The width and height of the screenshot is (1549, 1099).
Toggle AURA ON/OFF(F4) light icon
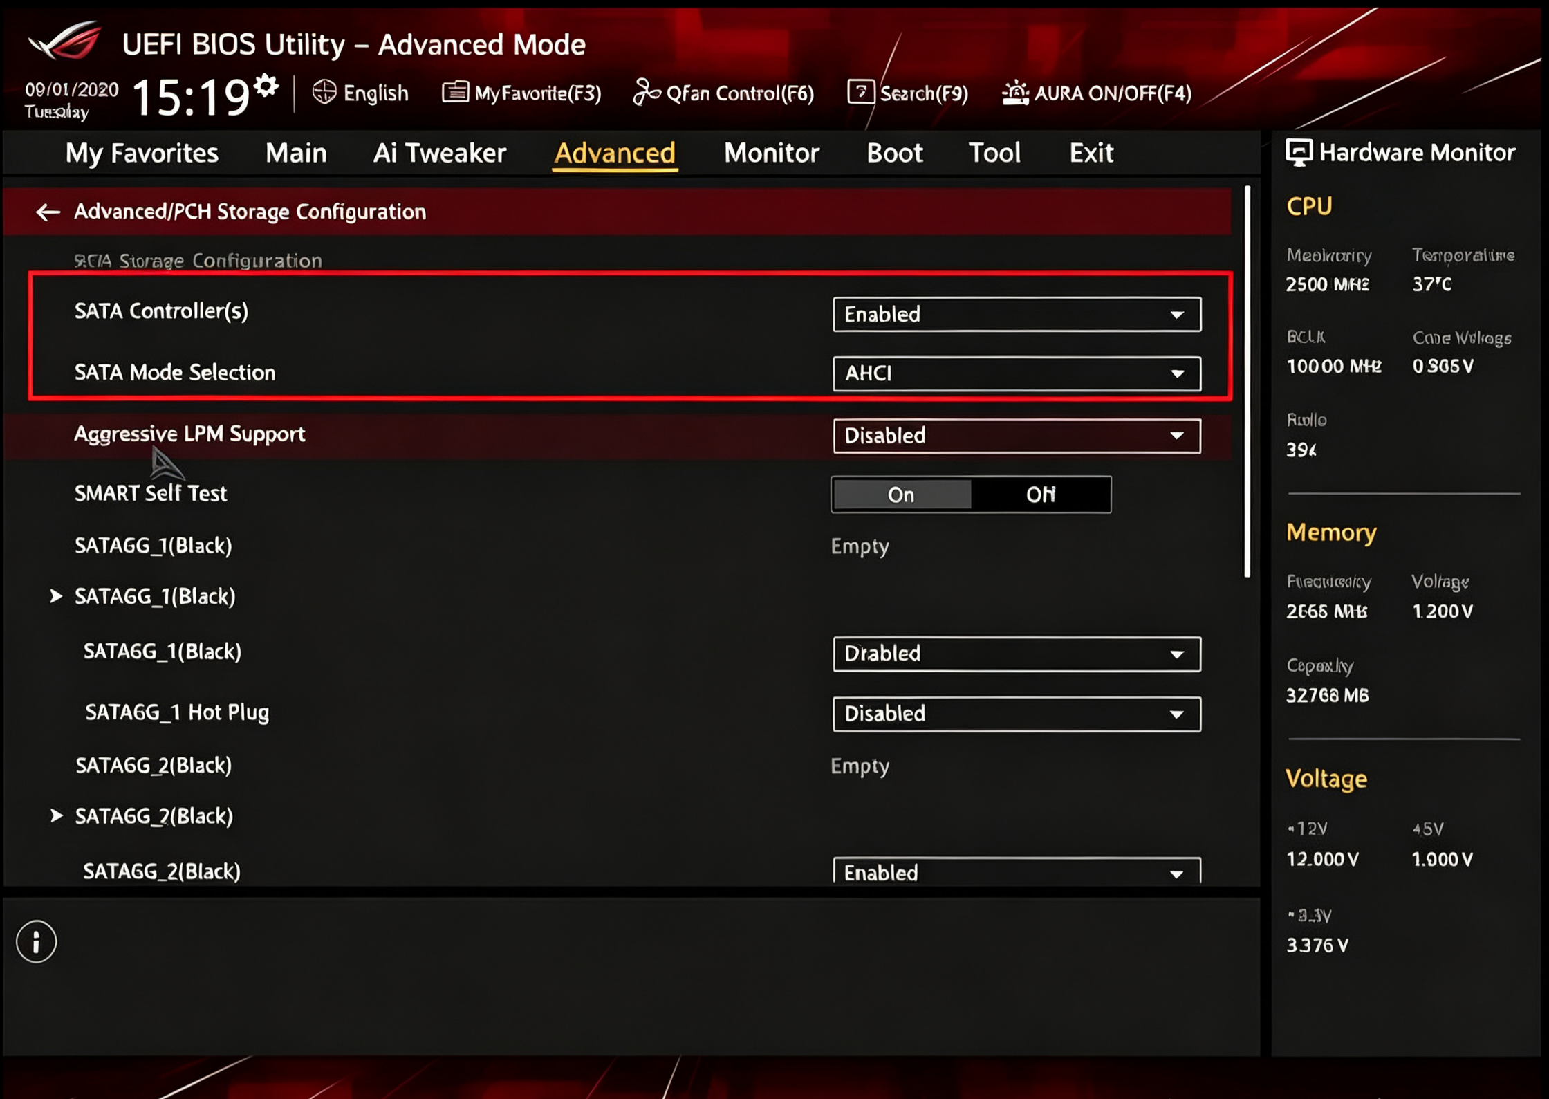1015,93
